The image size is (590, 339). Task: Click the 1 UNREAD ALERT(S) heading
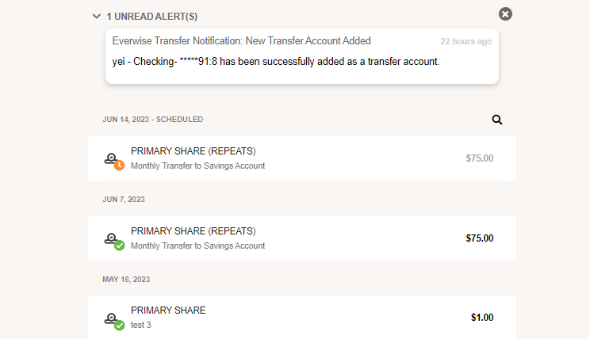click(152, 17)
